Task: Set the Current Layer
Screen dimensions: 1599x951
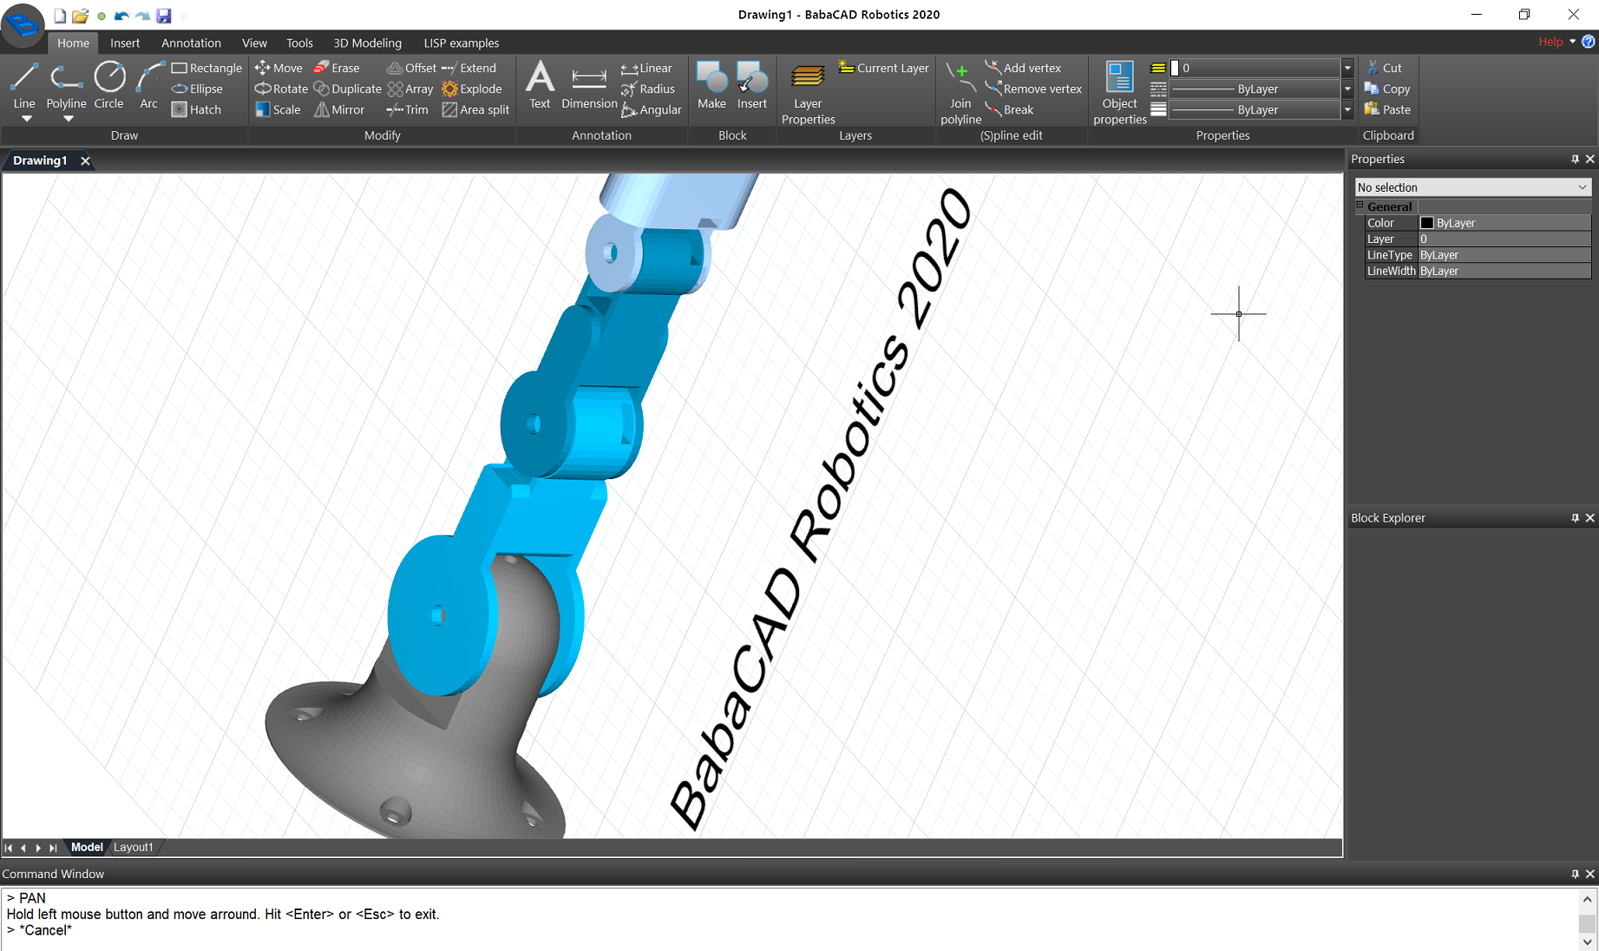Action: pos(883,68)
